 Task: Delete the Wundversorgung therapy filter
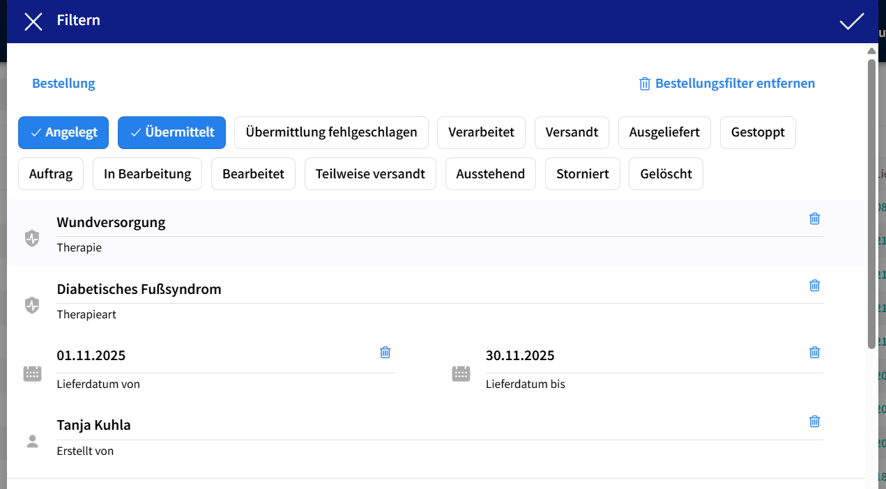coord(814,219)
